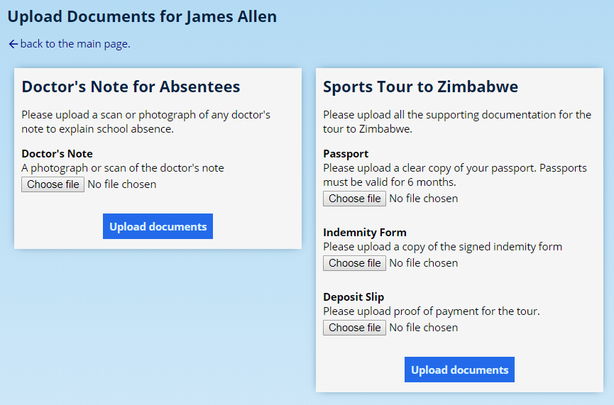
Task: Click the 'Upload Documents for James Allen' heading
Action: click(142, 16)
